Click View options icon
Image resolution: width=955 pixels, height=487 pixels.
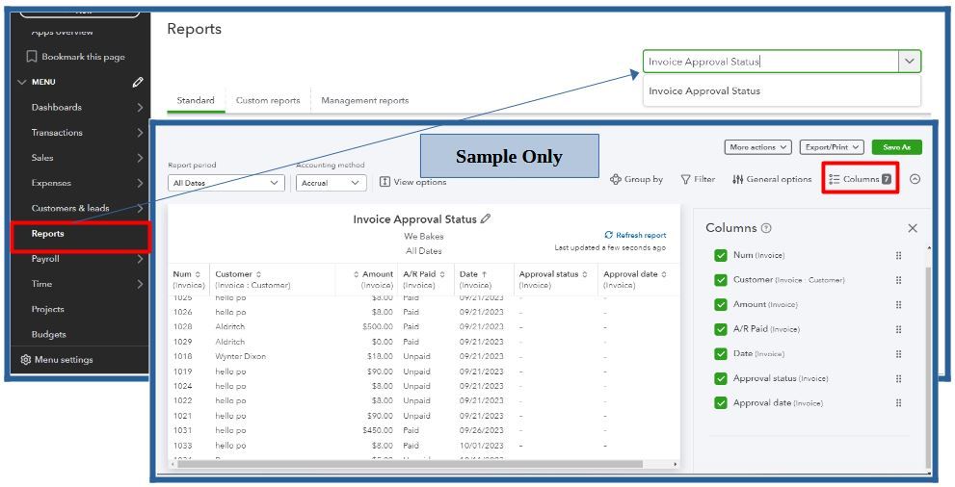(x=385, y=182)
